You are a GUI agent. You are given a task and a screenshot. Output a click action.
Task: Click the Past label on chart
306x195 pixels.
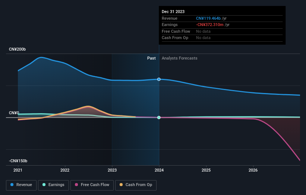click(151, 58)
